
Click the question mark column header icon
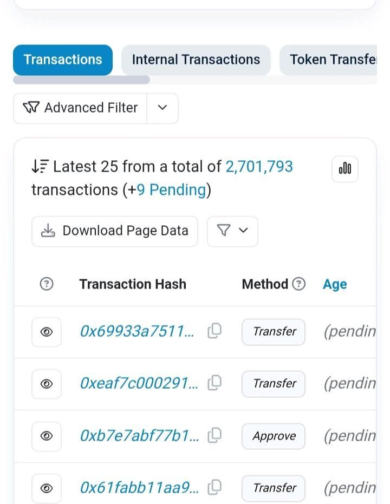(47, 284)
